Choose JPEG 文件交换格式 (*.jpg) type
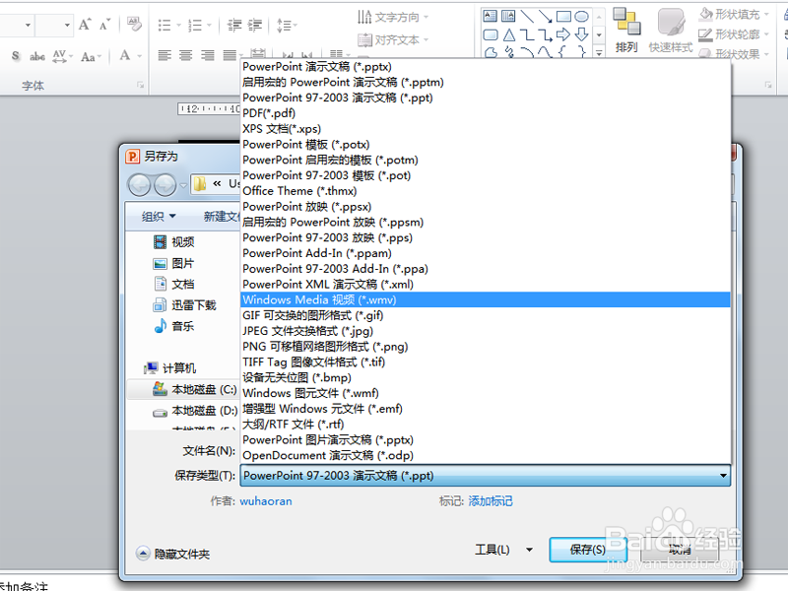788x591 pixels. [x=486, y=331]
